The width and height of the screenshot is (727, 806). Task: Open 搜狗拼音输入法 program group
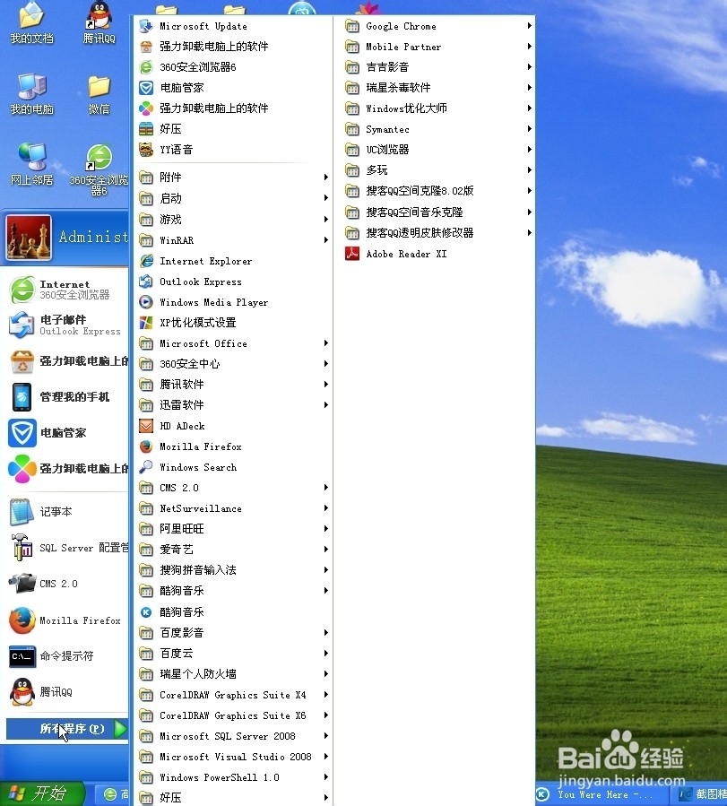[x=233, y=570]
